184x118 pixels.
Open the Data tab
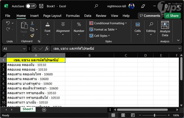[88, 16]
